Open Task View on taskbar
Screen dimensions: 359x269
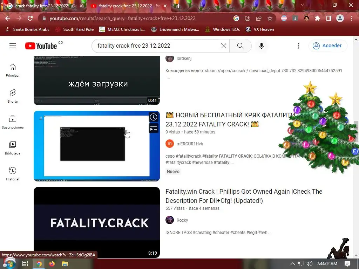(x=25, y=264)
